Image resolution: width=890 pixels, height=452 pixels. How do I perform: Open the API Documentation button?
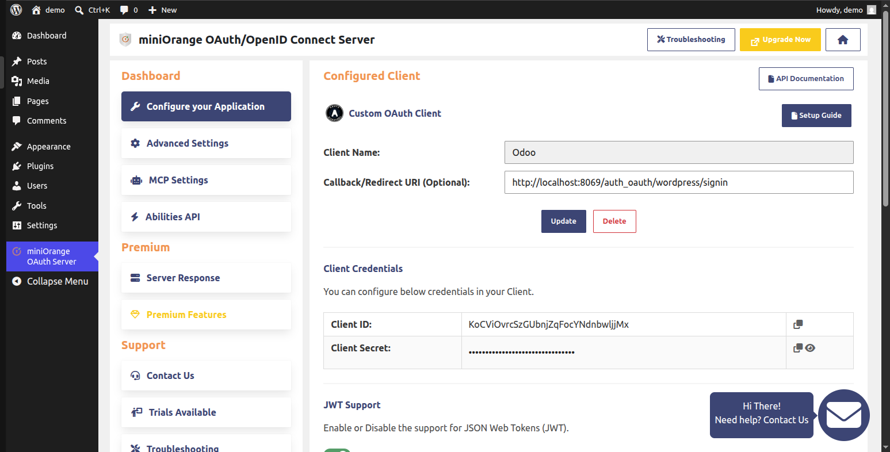point(806,79)
